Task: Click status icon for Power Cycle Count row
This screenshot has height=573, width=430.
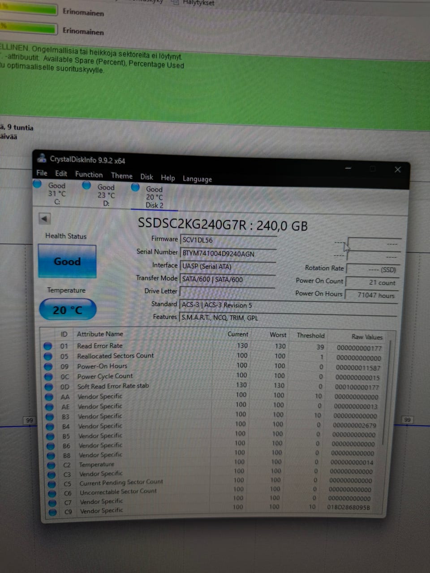Action: pos(48,376)
